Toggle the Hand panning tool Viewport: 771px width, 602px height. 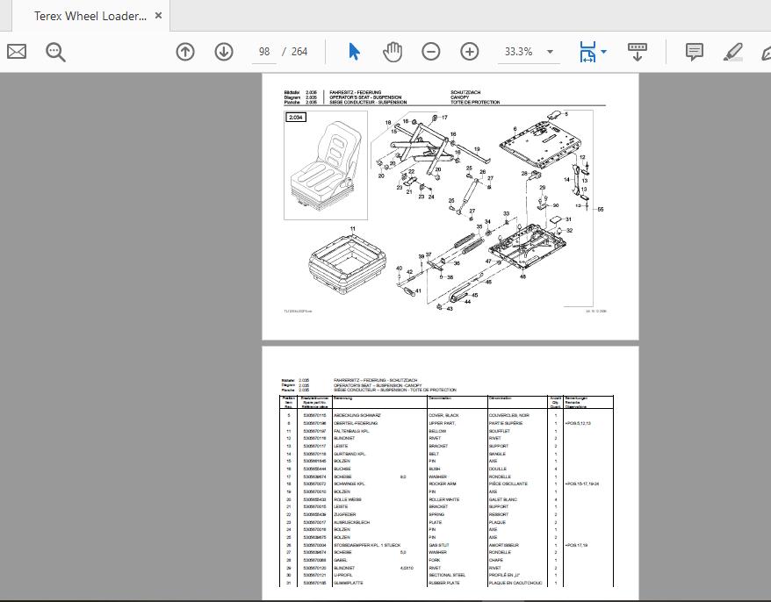[x=392, y=52]
